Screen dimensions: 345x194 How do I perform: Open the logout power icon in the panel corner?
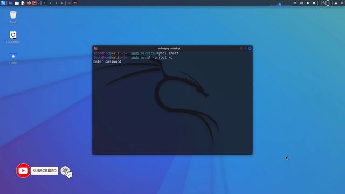click(x=342, y=3)
